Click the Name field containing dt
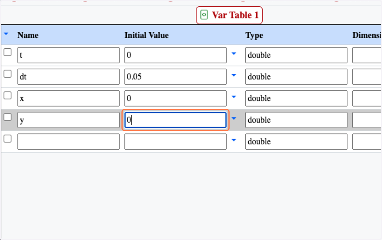The width and height of the screenshot is (382, 240). [68, 77]
